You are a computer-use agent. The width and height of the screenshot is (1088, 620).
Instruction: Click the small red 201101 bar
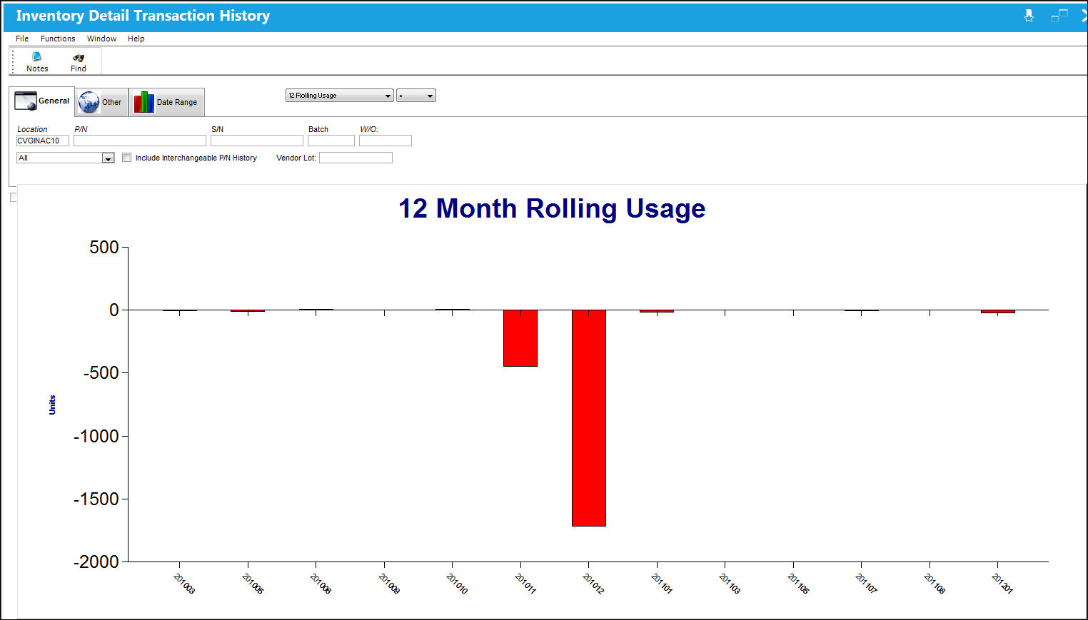click(657, 311)
